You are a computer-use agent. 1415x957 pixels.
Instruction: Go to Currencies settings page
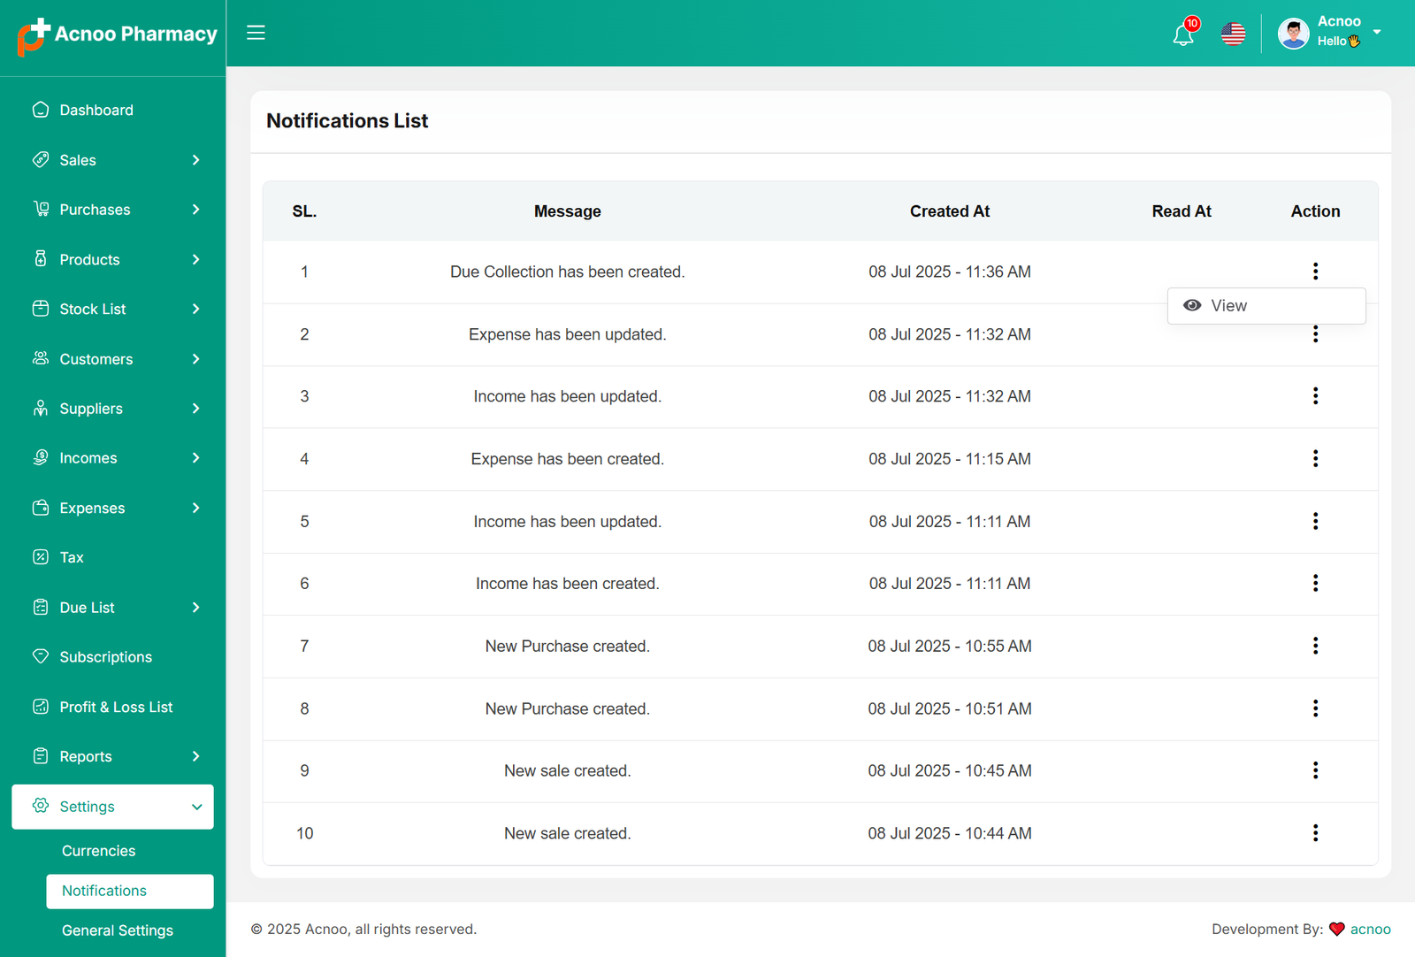pyautogui.click(x=99, y=851)
